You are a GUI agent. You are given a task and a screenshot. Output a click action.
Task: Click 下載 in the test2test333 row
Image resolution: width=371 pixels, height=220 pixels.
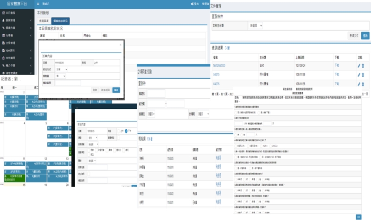(337, 65)
